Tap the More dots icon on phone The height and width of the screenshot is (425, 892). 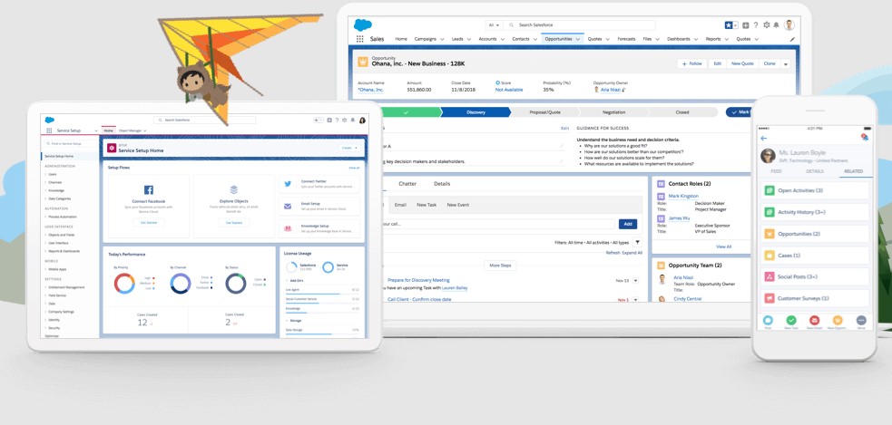click(x=861, y=321)
